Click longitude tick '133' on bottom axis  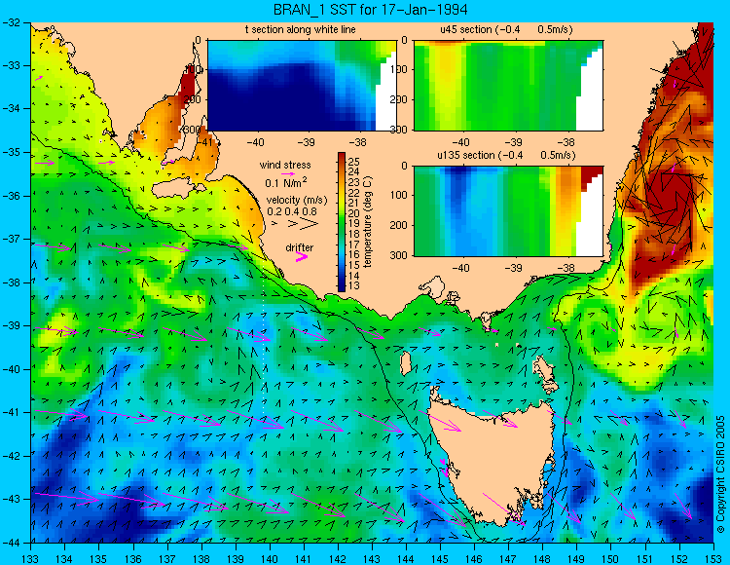pyautogui.click(x=30, y=559)
